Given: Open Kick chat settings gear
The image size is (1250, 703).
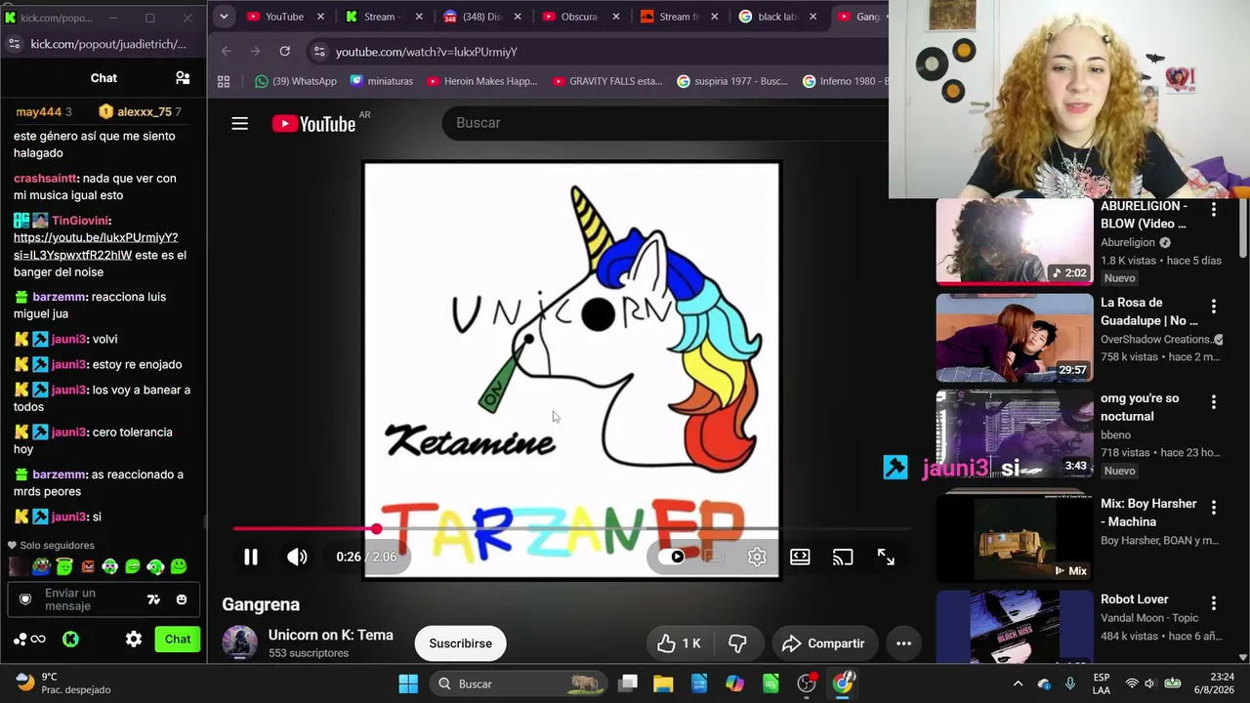Looking at the screenshot, I should (x=134, y=640).
